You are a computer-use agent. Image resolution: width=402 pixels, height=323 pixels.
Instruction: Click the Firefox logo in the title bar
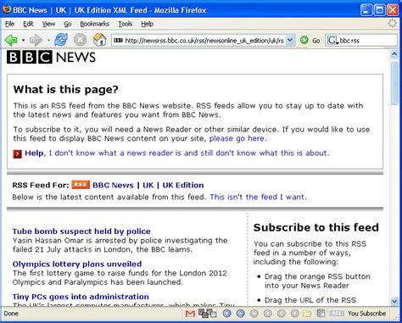point(7,9)
